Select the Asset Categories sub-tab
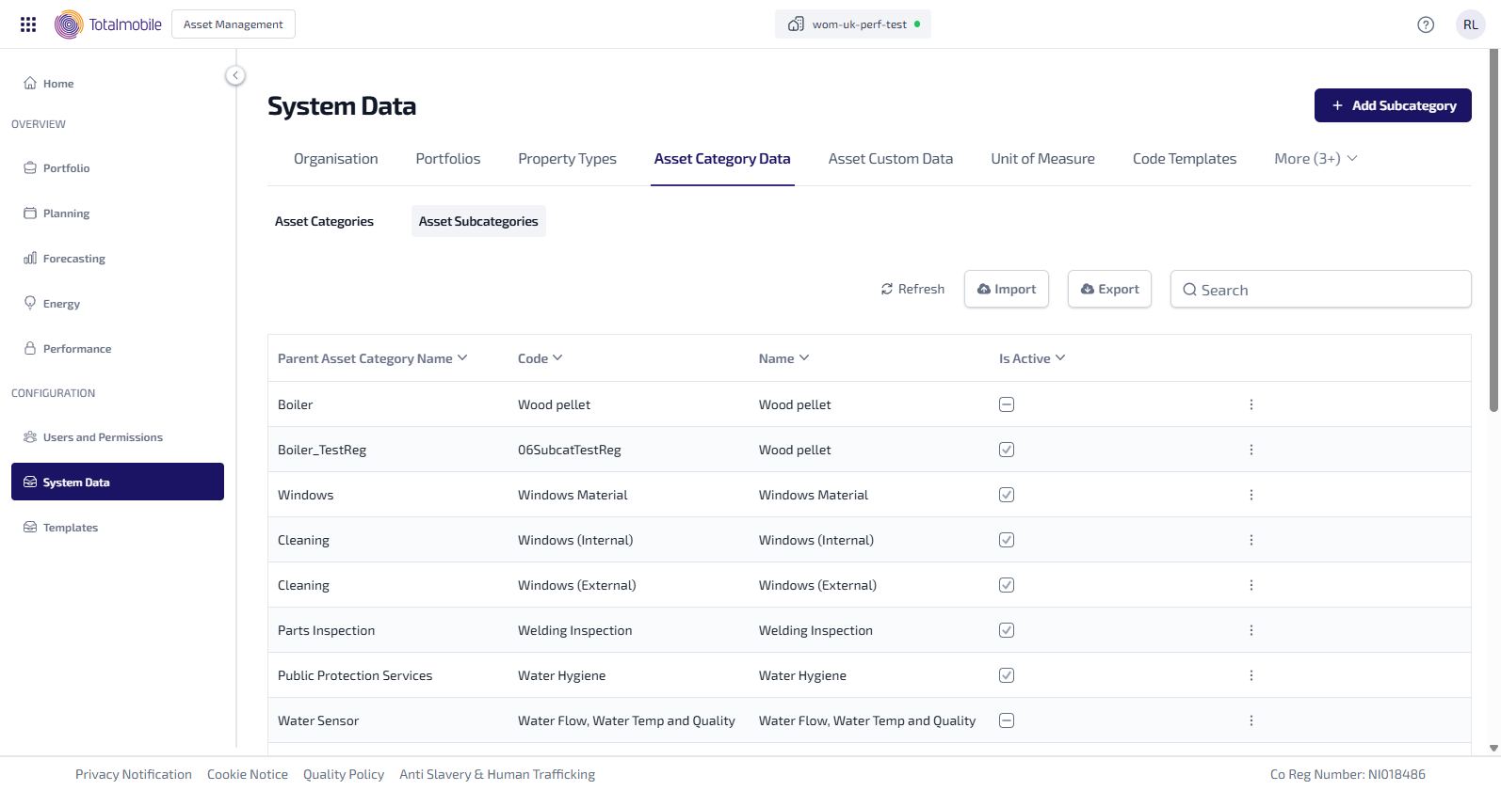 coord(324,221)
